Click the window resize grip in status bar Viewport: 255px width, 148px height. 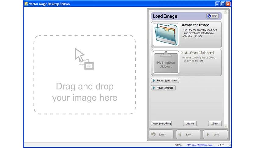coord(229,145)
